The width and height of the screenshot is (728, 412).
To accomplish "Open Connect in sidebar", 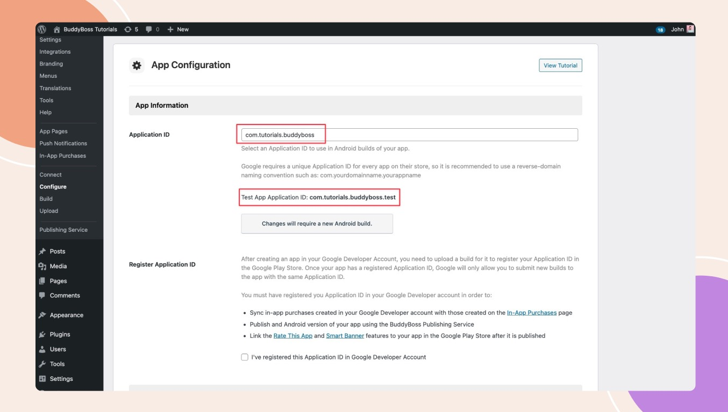I will [x=51, y=175].
